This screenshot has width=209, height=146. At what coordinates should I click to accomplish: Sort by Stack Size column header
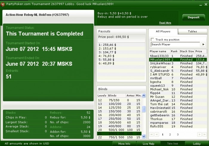[x=187, y=51]
